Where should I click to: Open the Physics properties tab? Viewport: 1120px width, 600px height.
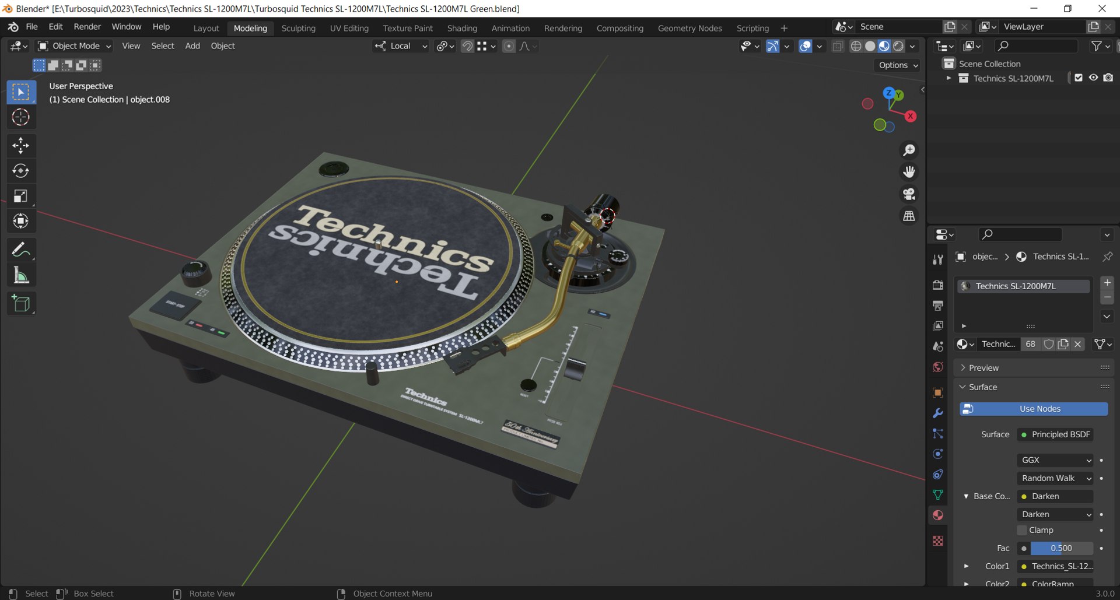click(938, 454)
